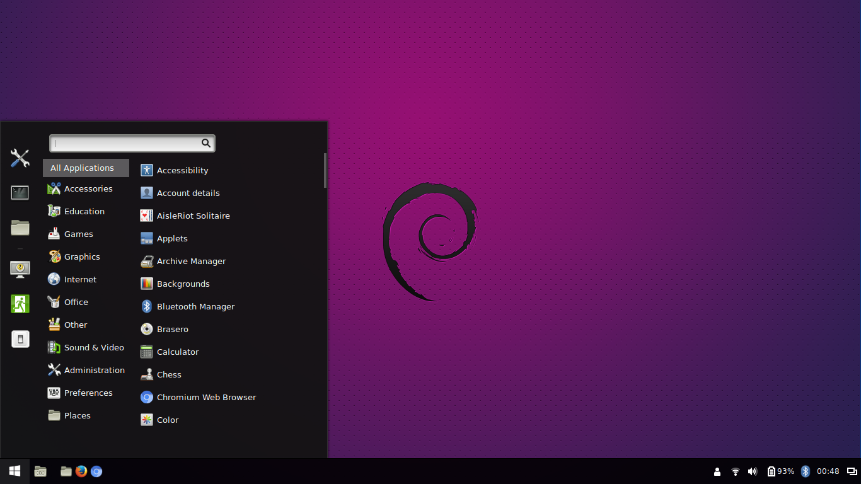Open the Files folder icon in sidebar
This screenshot has width=861, height=484.
point(20,228)
